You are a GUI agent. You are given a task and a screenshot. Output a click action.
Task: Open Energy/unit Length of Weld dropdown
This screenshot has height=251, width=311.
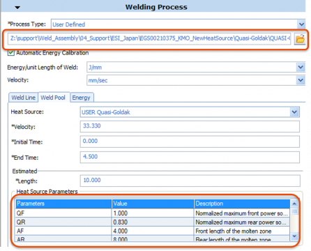pos(301,68)
